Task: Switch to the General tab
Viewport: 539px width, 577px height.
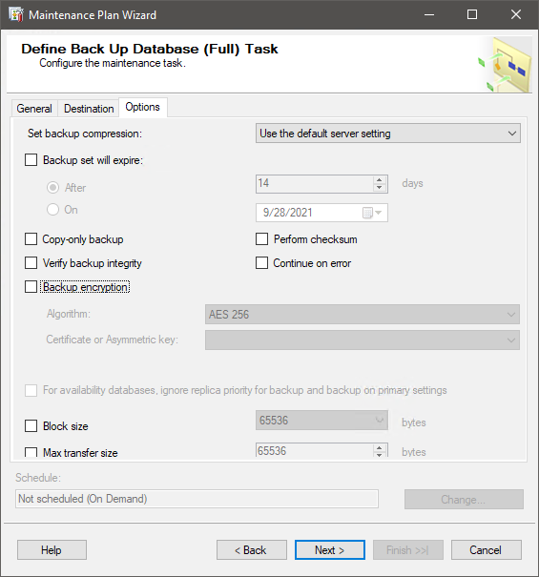Action: click(34, 109)
